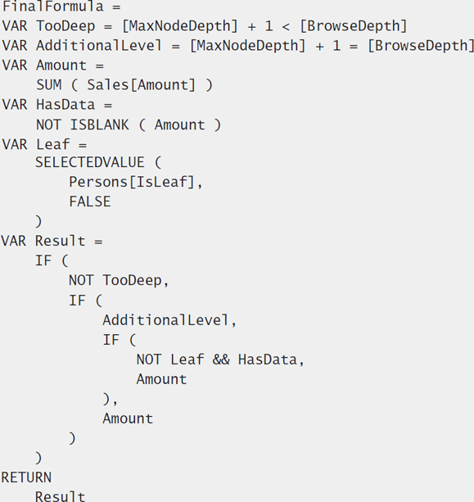Click the SELECTEDVALUE function keyword
Image resolution: width=474 pixels, height=502 pixels.
tap(90, 162)
